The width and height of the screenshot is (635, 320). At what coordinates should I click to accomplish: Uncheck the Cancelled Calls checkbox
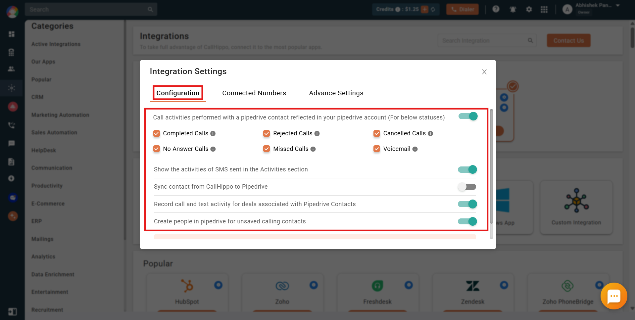[x=377, y=133]
